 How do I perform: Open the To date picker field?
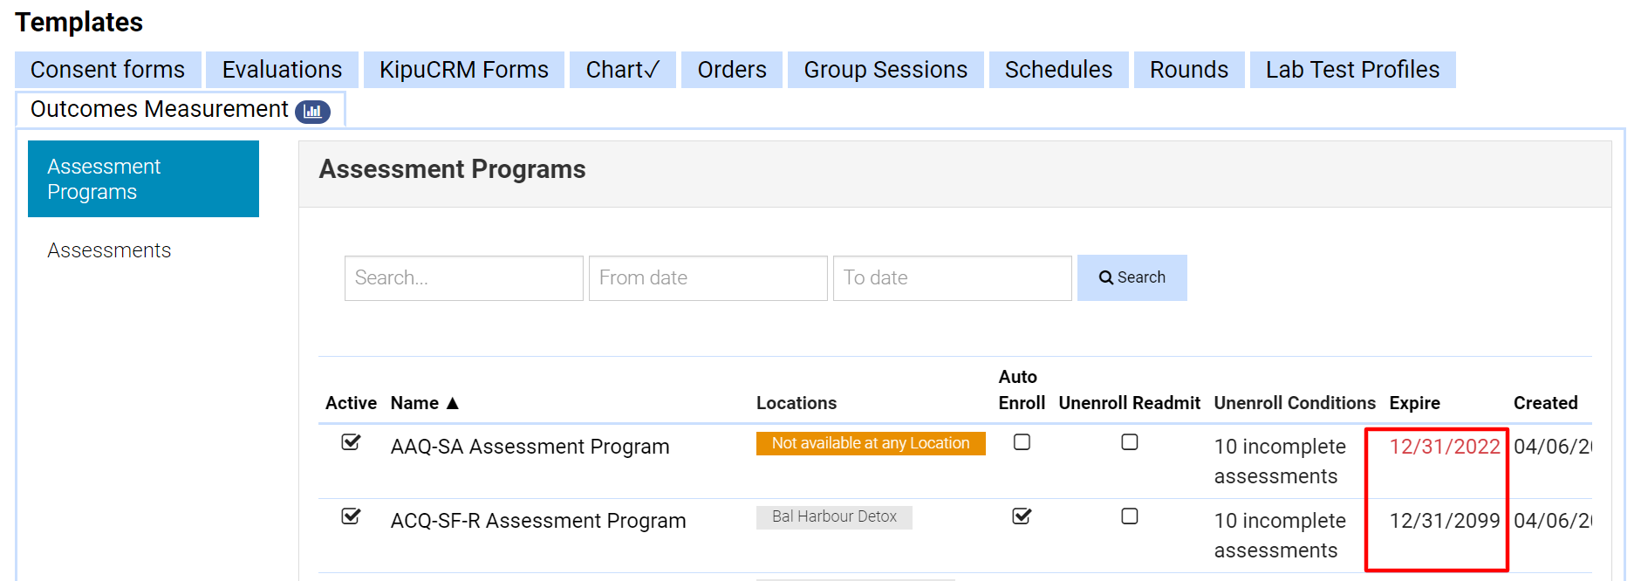pyautogui.click(x=952, y=277)
